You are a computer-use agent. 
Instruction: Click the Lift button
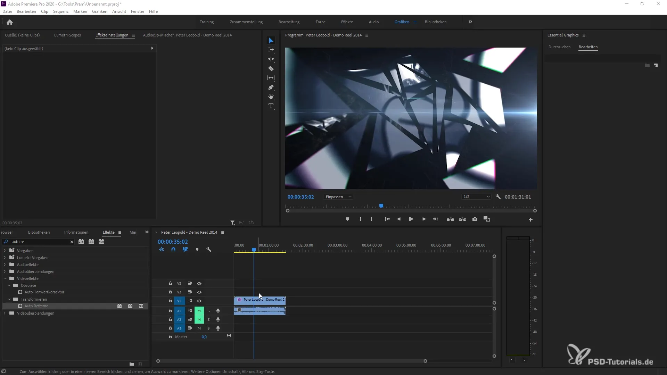[x=450, y=219]
